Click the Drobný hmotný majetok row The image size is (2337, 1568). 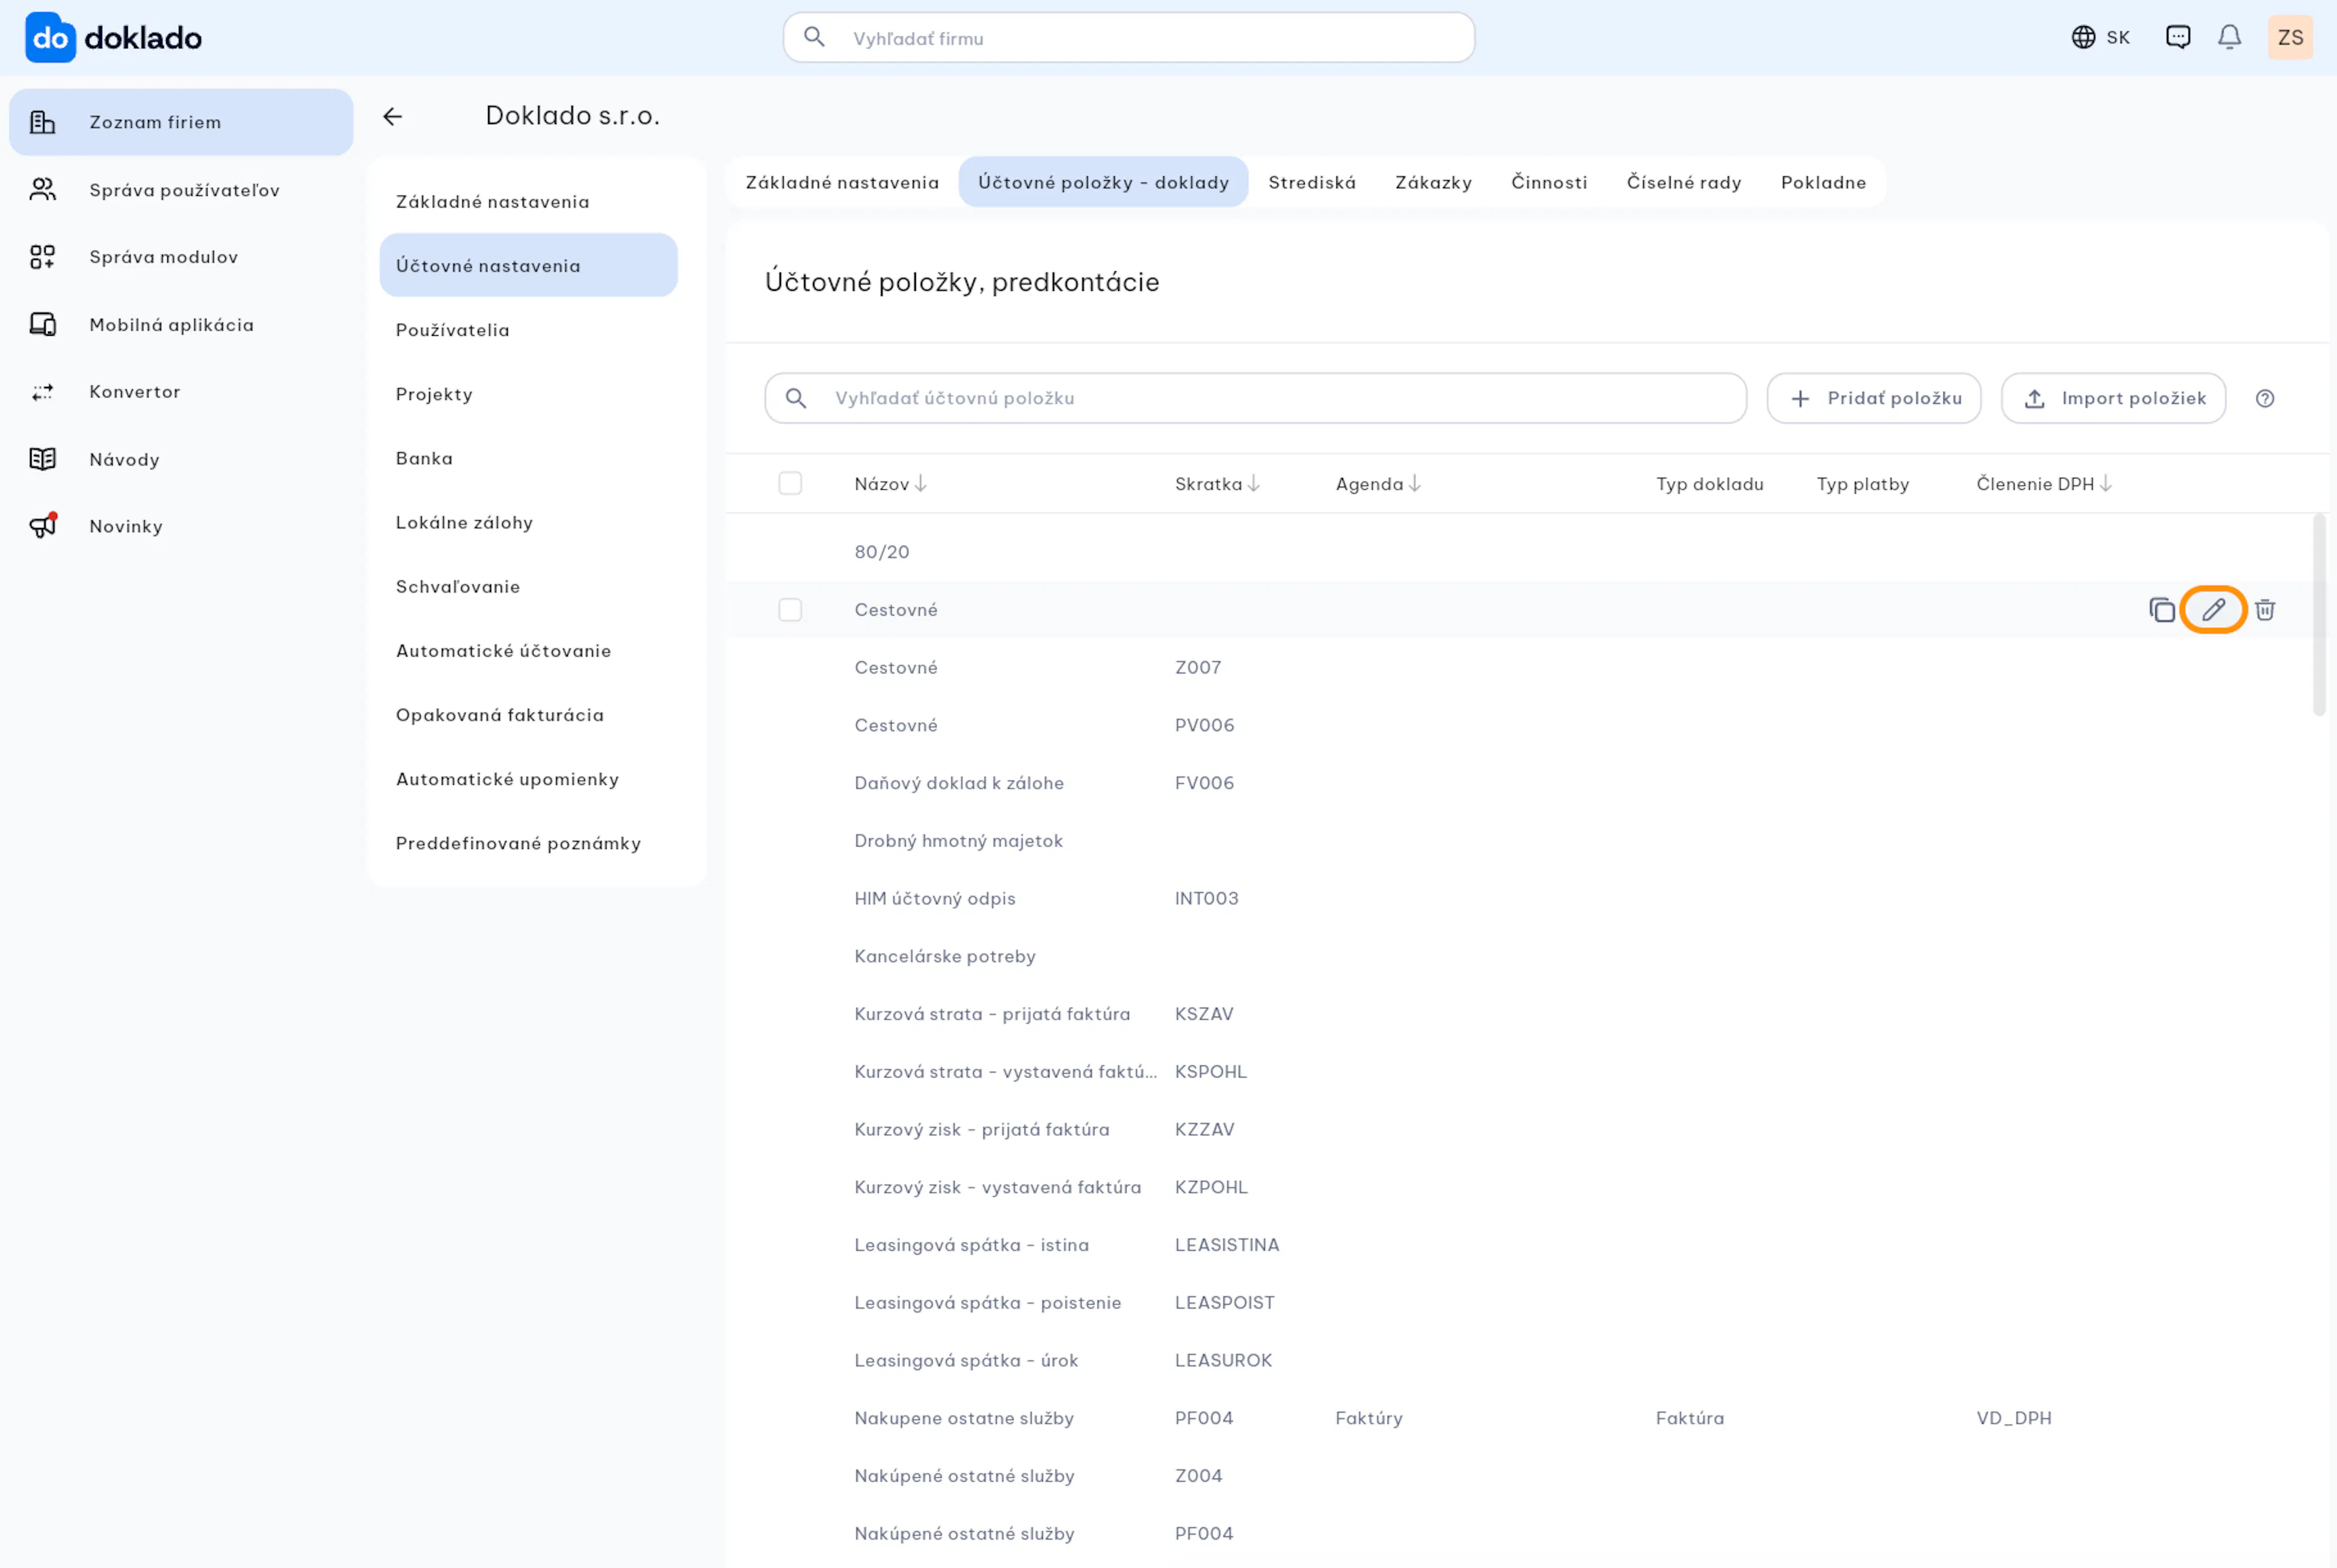1519,841
